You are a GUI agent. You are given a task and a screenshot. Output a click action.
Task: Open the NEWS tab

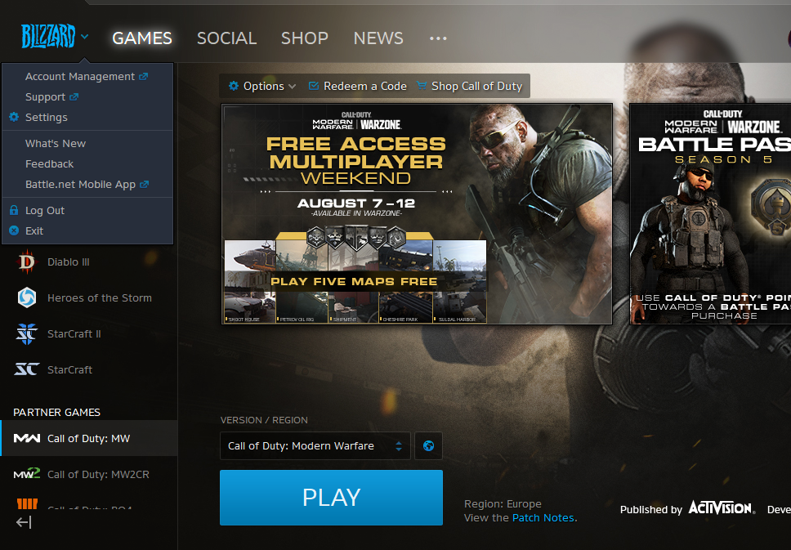coord(378,38)
